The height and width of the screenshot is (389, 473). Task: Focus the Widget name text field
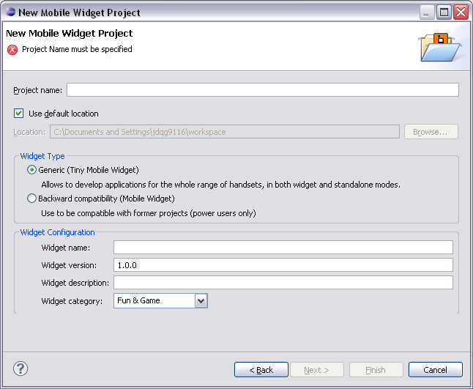pos(283,248)
